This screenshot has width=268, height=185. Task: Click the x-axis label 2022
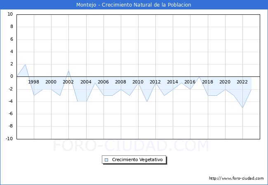pyautogui.click(x=242, y=82)
